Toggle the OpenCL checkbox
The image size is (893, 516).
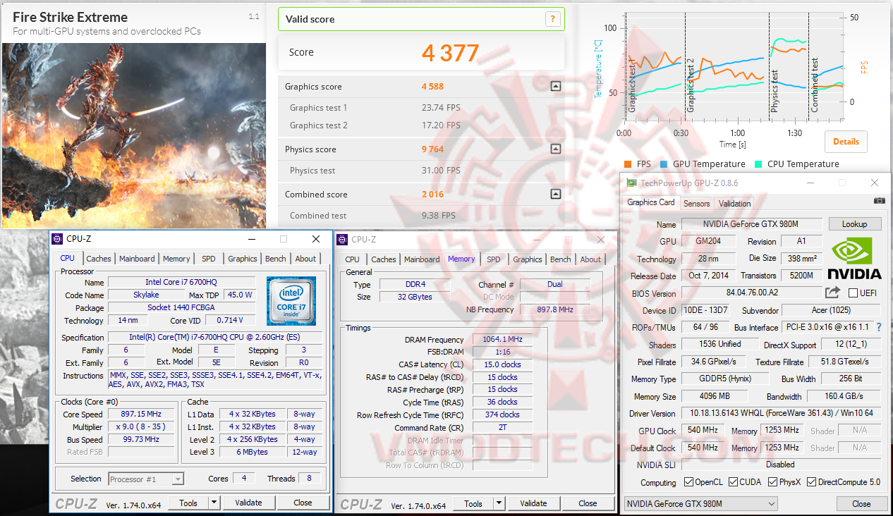point(688,482)
